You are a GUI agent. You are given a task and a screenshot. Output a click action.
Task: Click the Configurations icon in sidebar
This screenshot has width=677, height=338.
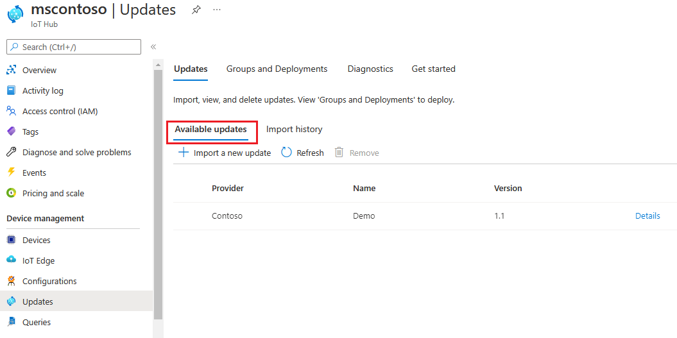tap(11, 281)
